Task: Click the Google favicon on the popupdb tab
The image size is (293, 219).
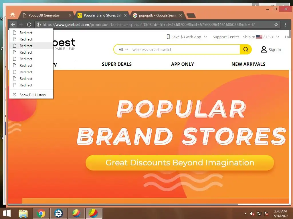Action: 135,15
